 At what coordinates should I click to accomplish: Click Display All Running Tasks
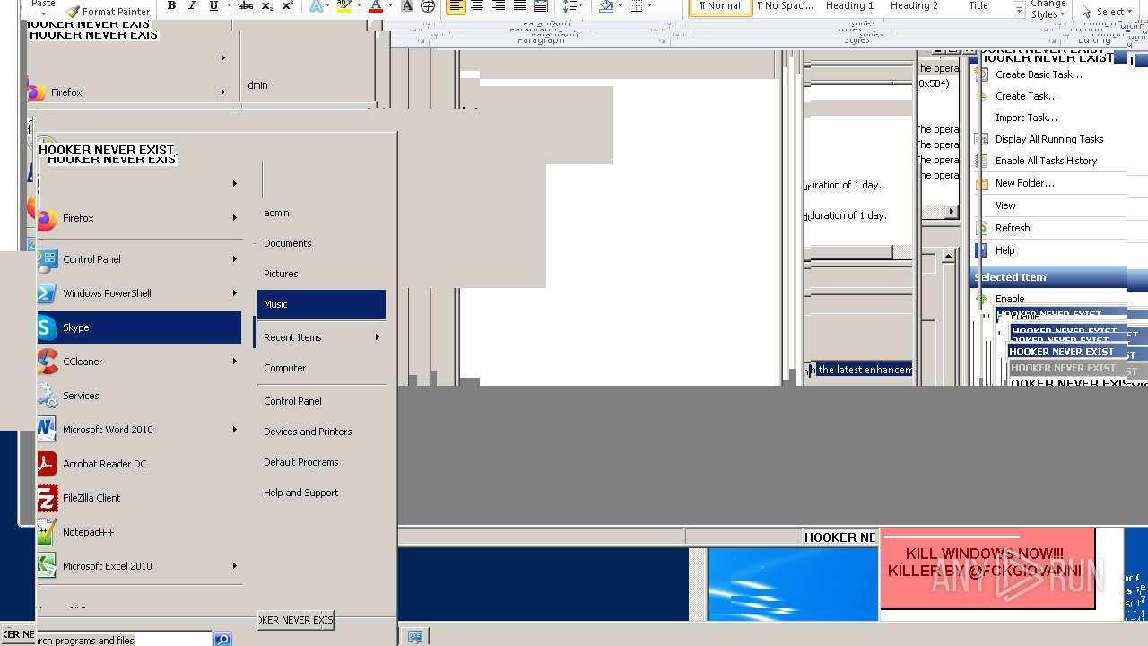coord(1049,139)
